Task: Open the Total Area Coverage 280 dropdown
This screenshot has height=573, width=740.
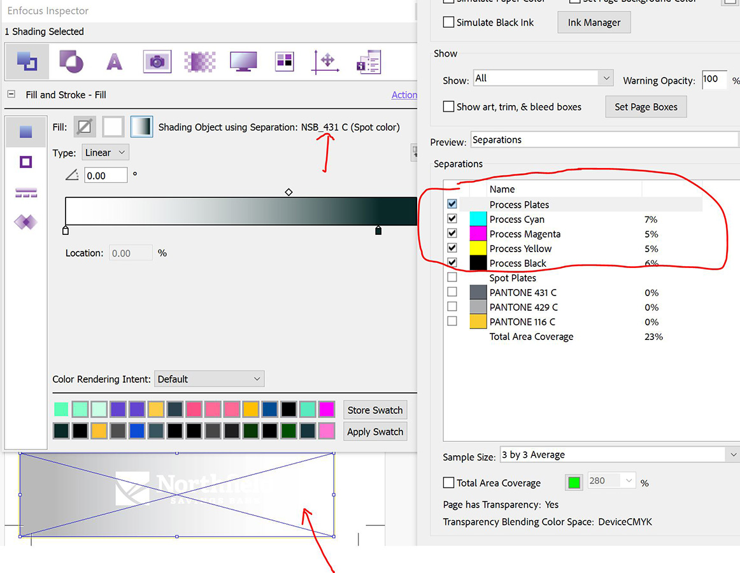Action: pos(611,481)
